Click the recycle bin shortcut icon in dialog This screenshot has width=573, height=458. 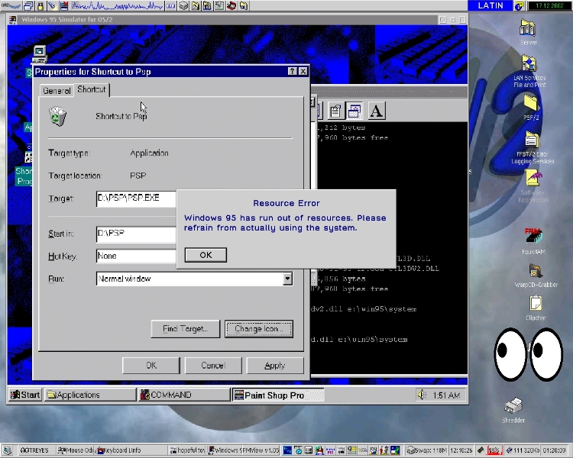[x=58, y=116]
